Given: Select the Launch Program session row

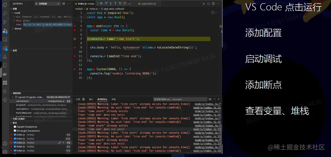Looking at the screenshot, I should coord(41,97).
